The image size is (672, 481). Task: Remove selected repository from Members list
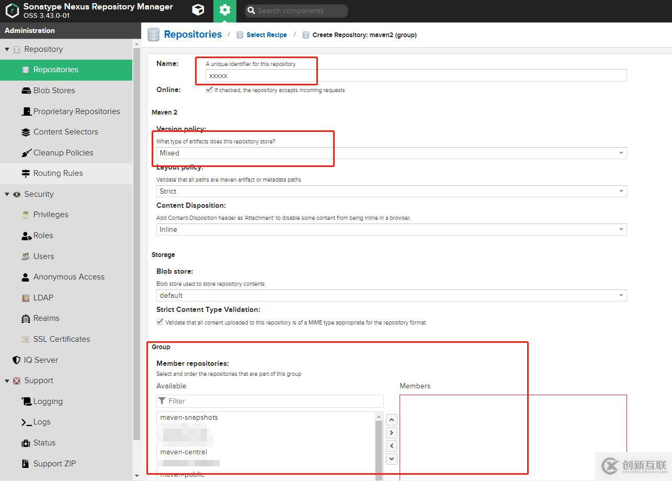click(x=392, y=446)
